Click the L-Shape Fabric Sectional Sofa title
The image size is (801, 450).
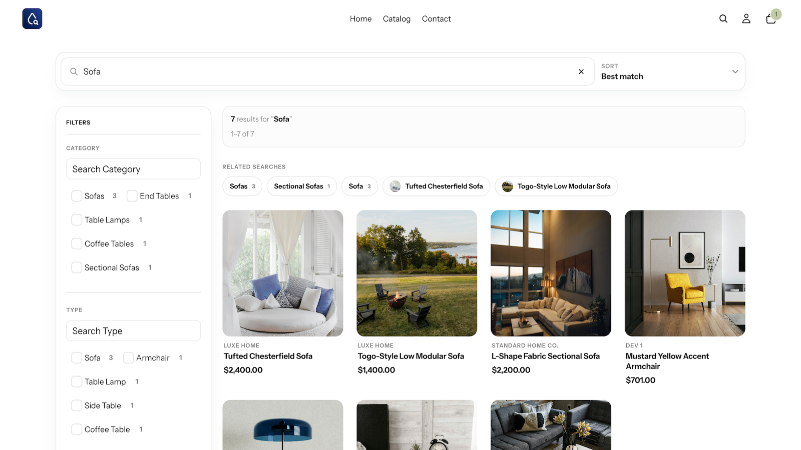[x=546, y=356]
